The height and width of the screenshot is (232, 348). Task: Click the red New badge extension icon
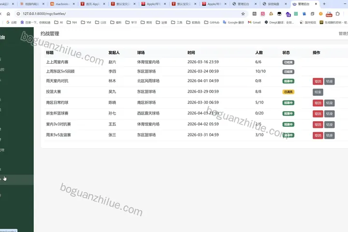tap(329, 14)
